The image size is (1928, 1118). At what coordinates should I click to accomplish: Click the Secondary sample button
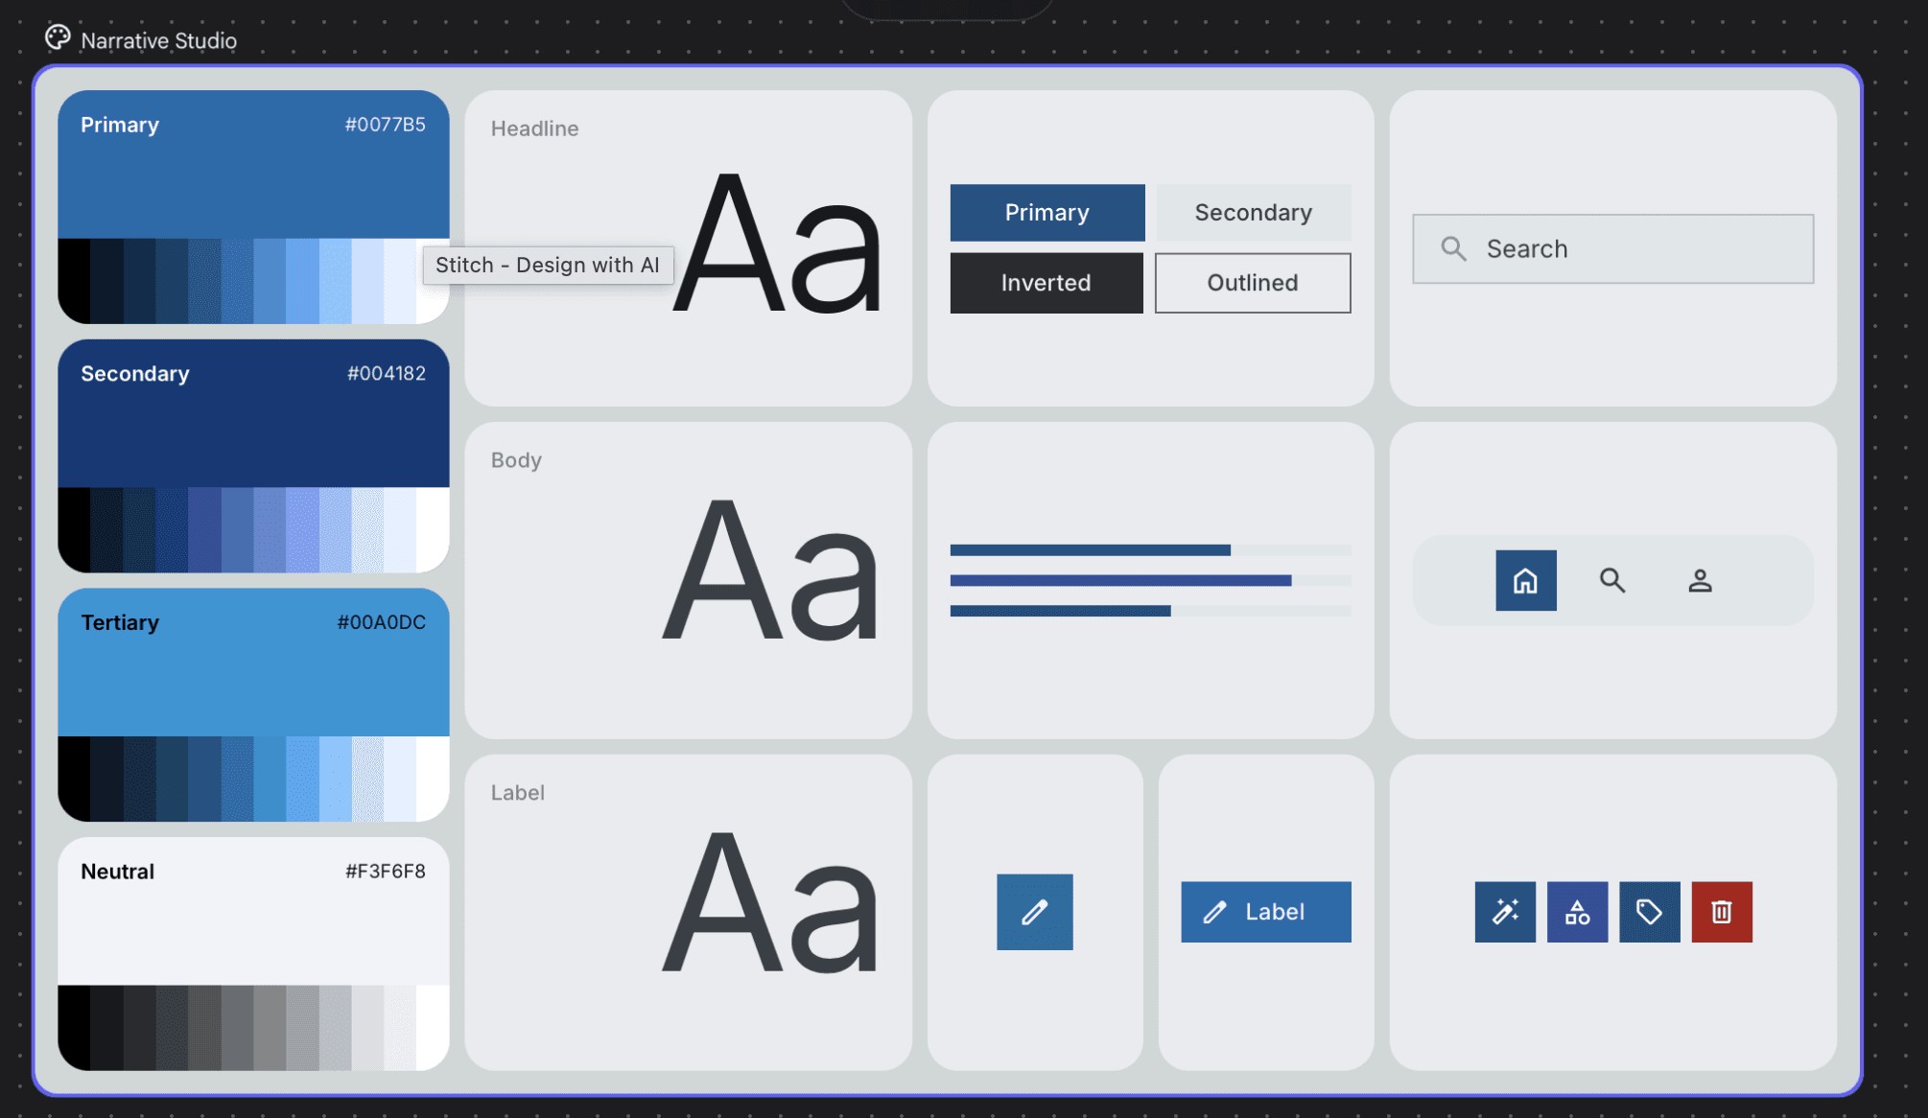(1253, 213)
